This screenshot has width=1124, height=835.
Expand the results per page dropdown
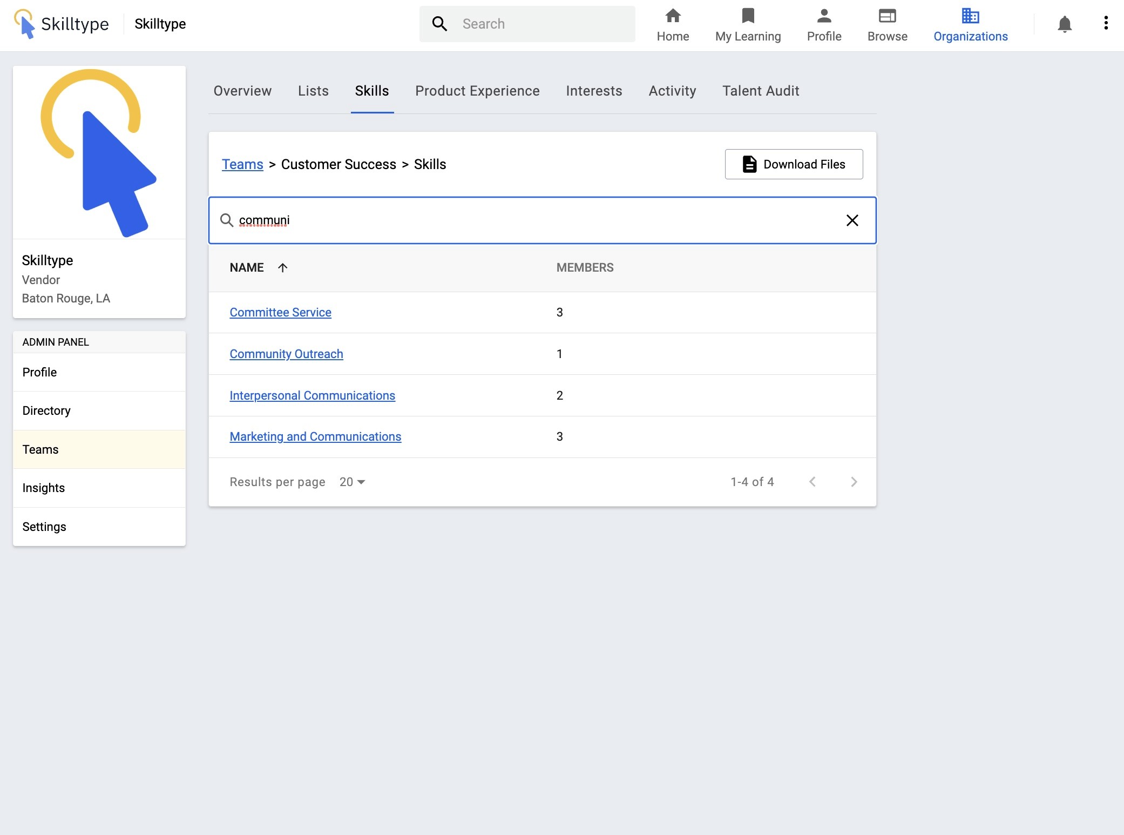click(x=352, y=482)
